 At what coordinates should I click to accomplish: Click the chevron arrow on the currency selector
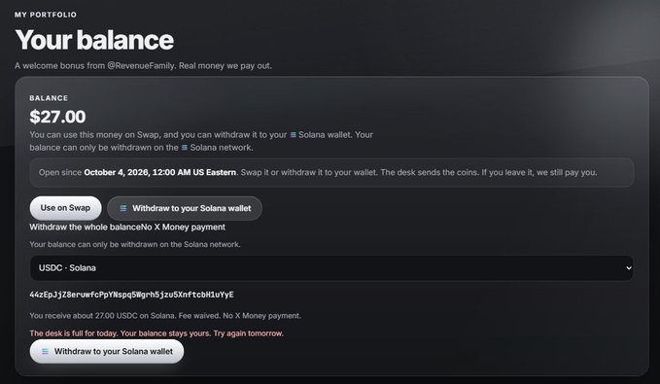(x=629, y=267)
